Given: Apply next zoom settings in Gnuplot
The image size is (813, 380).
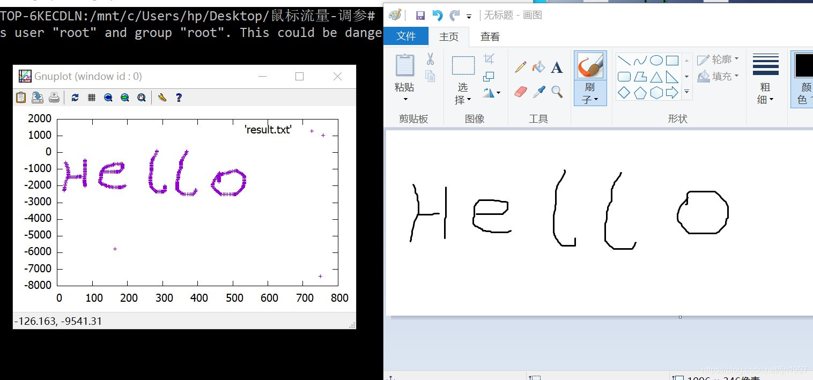Looking at the screenshot, I should tap(125, 98).
